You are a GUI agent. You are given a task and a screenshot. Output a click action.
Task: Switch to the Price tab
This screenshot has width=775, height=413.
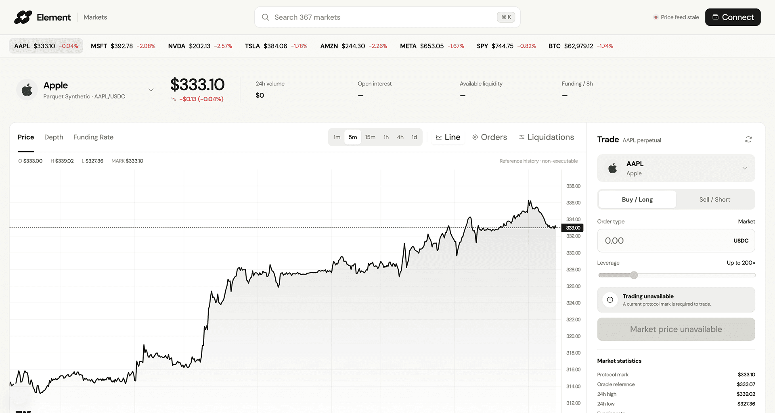pyautogui.click(x=26, y=138)
